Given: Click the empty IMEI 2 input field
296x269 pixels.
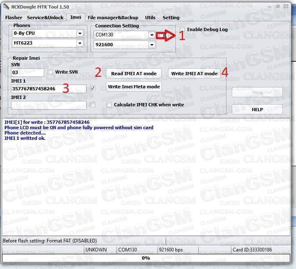Looking at the screenshot, I should 49,105.
